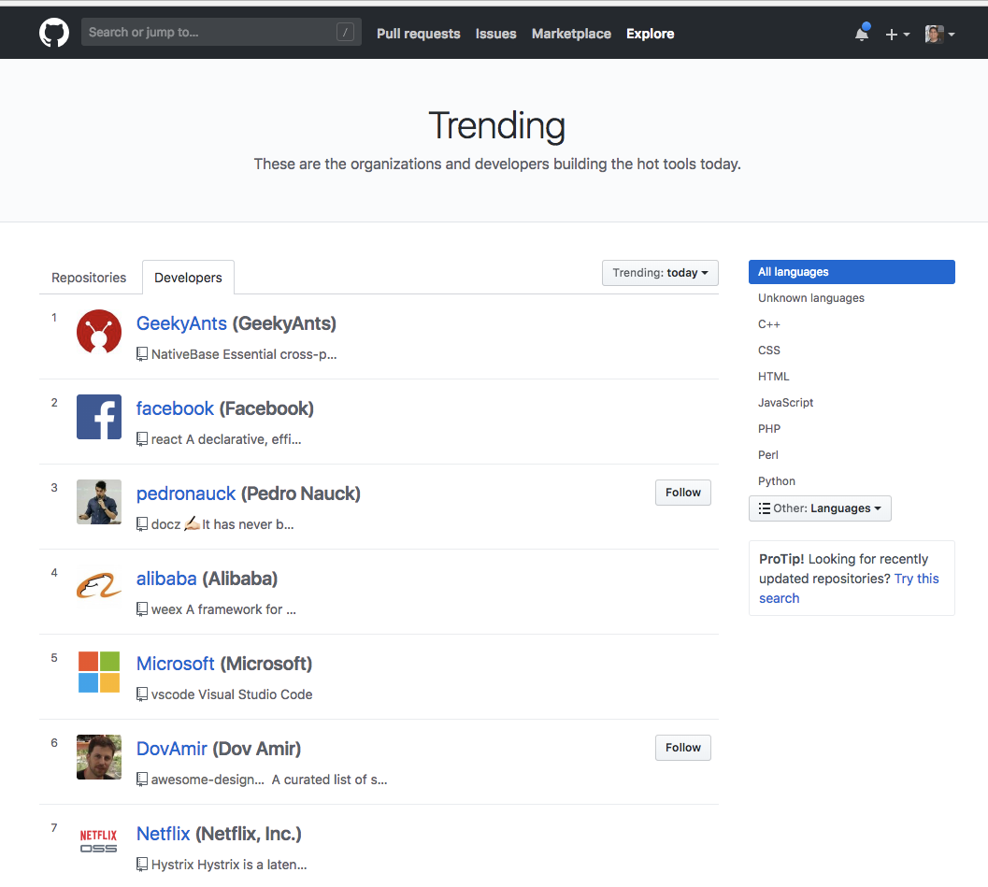Switch to the Repositories tab
The width and height of the screenshot is (988, 887).
coord(89,278)
